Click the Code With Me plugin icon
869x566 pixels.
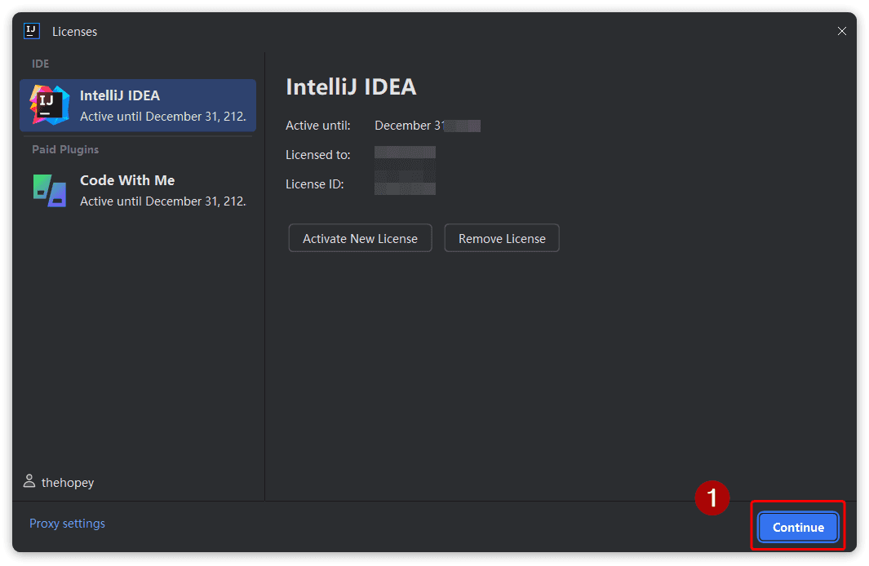click(x=49, y=191)
